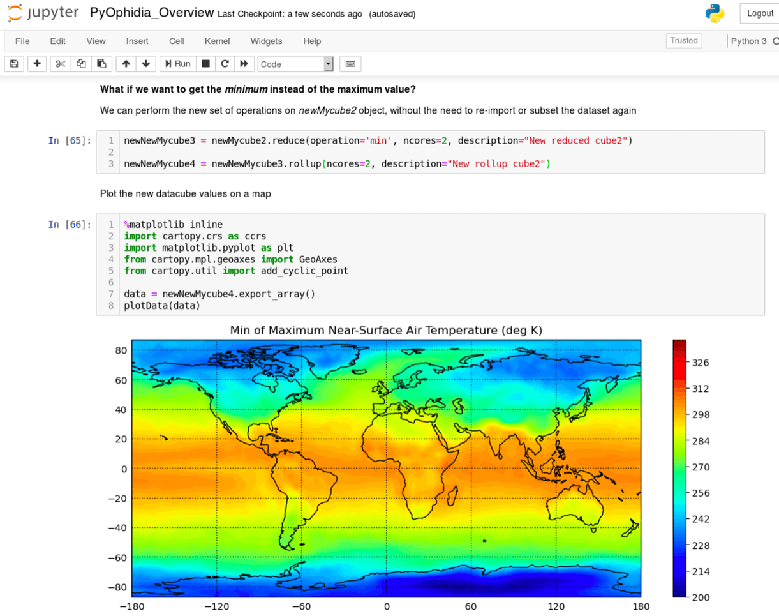Click the save and checkpoint icon

pos(14,64)
